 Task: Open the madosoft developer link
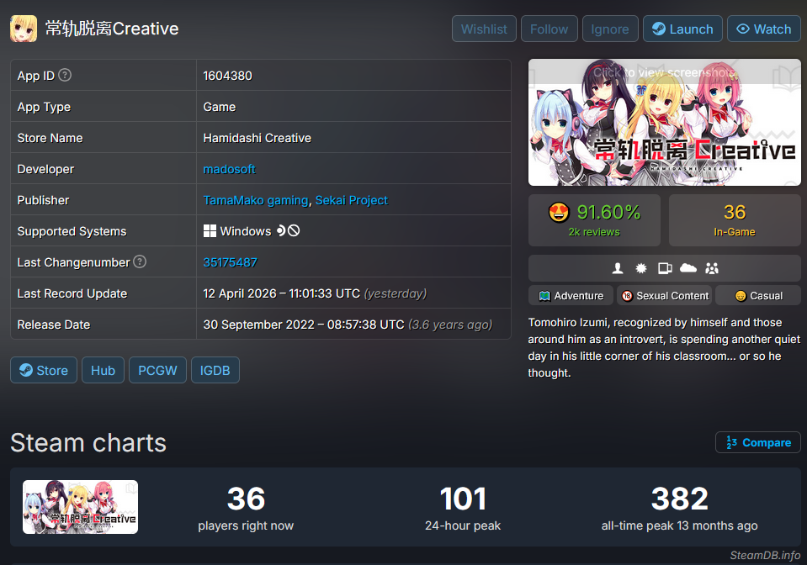[x=229, y=169]
